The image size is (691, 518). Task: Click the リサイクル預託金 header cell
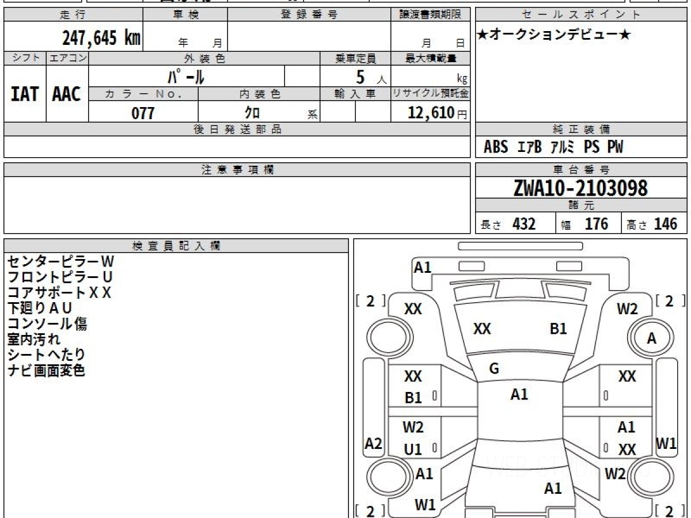(x=431, y=94)
